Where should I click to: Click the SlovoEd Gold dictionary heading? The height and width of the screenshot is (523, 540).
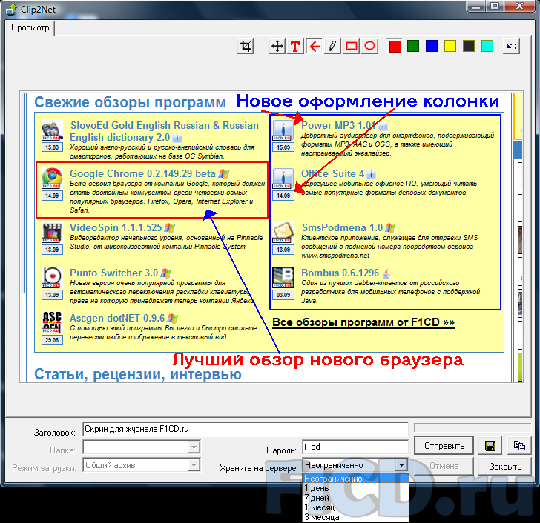click(x=165, y=131)
